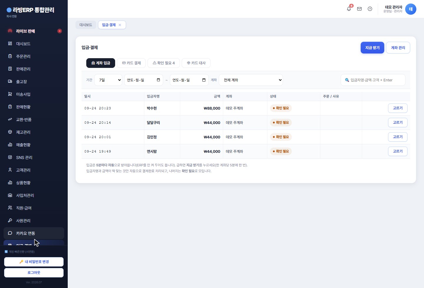Click the 매출현황 chart icon
Screen dimensions: 424x288
[10, 145]
